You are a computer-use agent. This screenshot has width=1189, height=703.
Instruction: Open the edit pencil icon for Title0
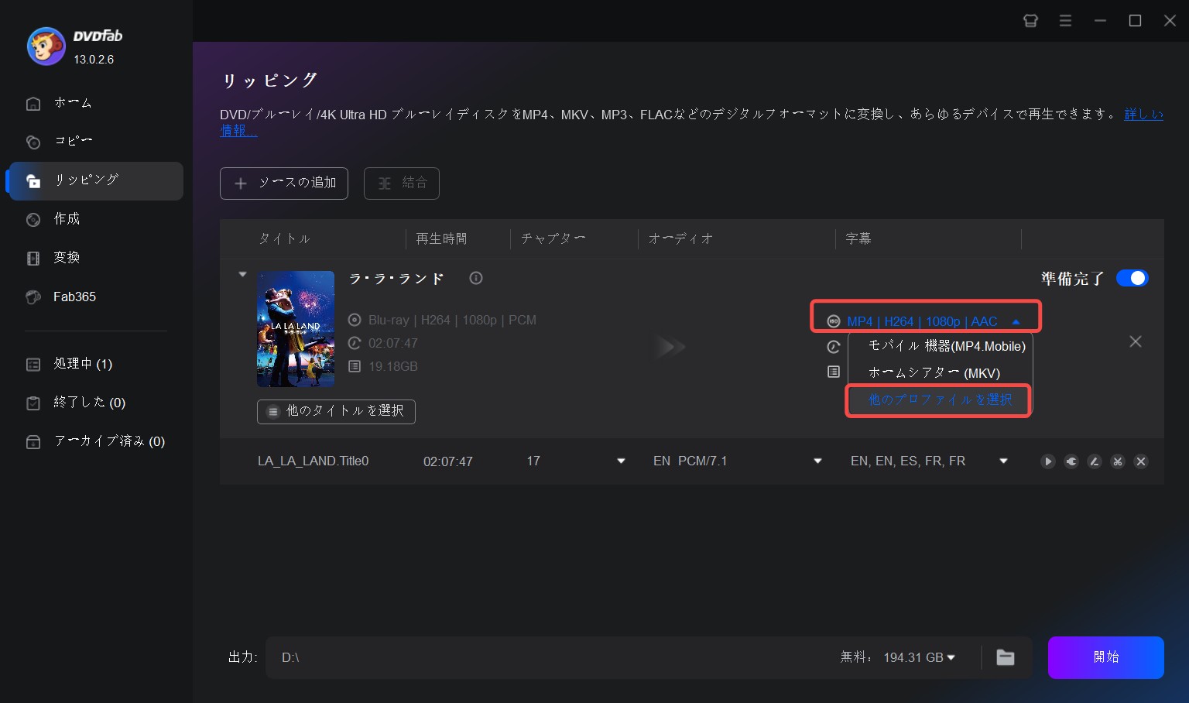[1095, 461]
